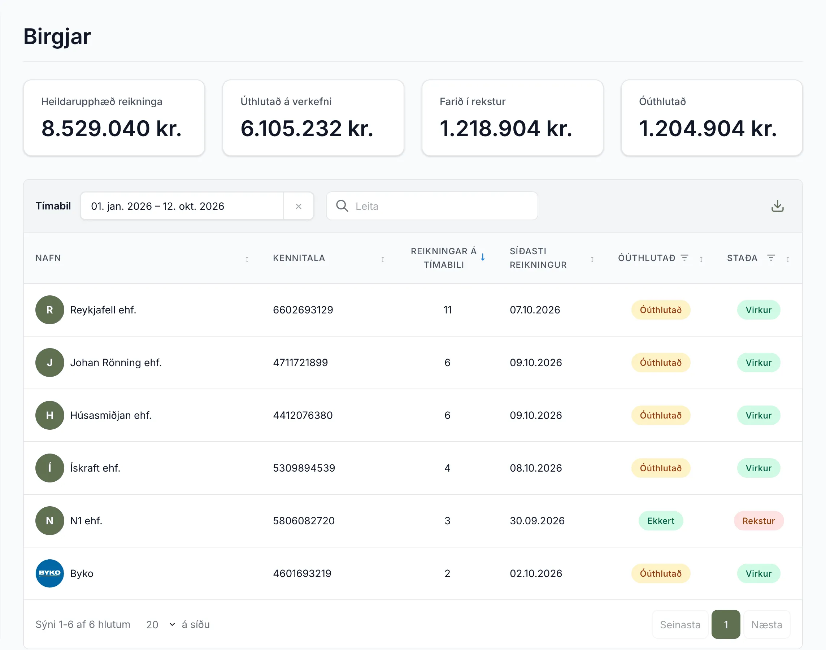This screenshot has width=826, height=650.
Task: Click the Húsasmiðjan H avatar
Action: (x=49, y=415)
